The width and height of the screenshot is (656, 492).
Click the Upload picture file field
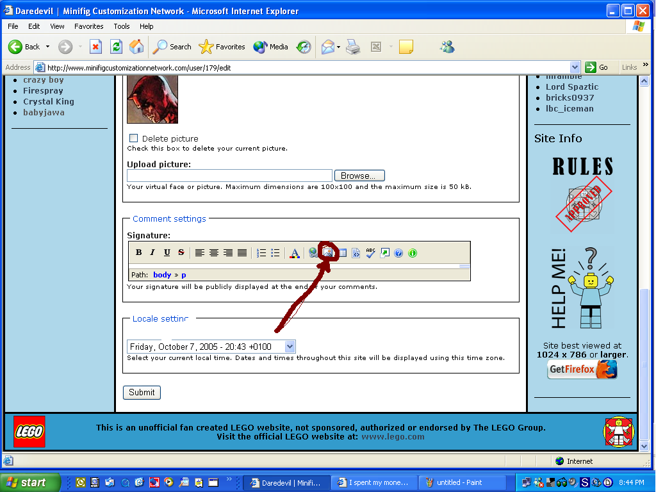pyautogui.click(x=230, y=176)
